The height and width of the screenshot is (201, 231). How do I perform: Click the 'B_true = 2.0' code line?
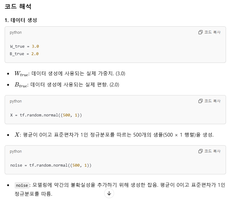[x=24, y=54]
